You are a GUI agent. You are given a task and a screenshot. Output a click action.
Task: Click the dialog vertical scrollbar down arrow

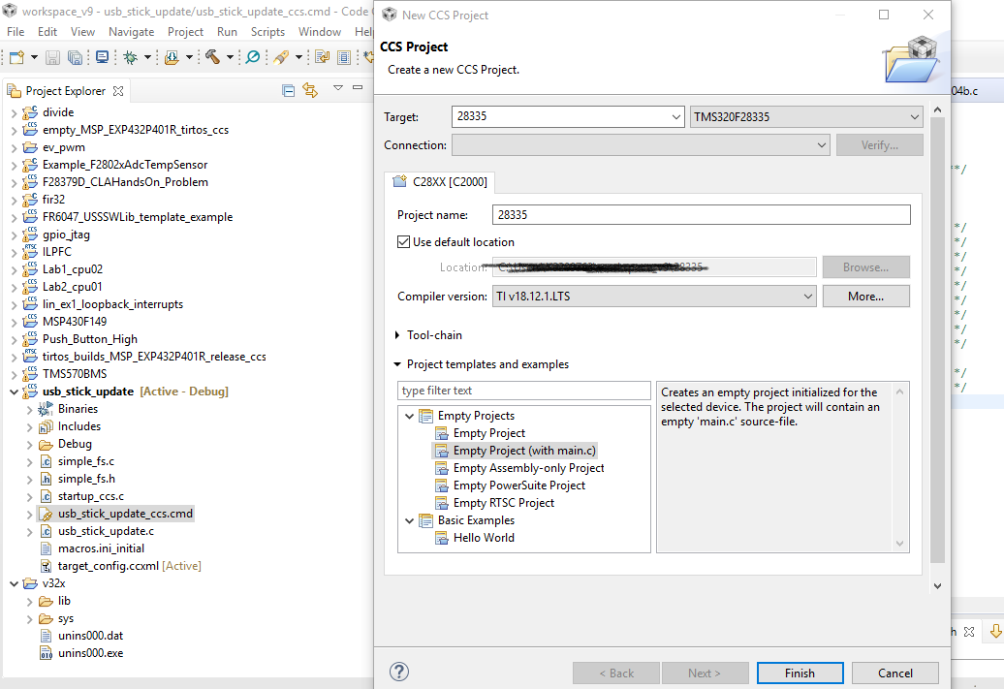coord(937,586)
